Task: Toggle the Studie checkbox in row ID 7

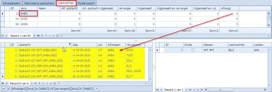Action: [193, 50]
